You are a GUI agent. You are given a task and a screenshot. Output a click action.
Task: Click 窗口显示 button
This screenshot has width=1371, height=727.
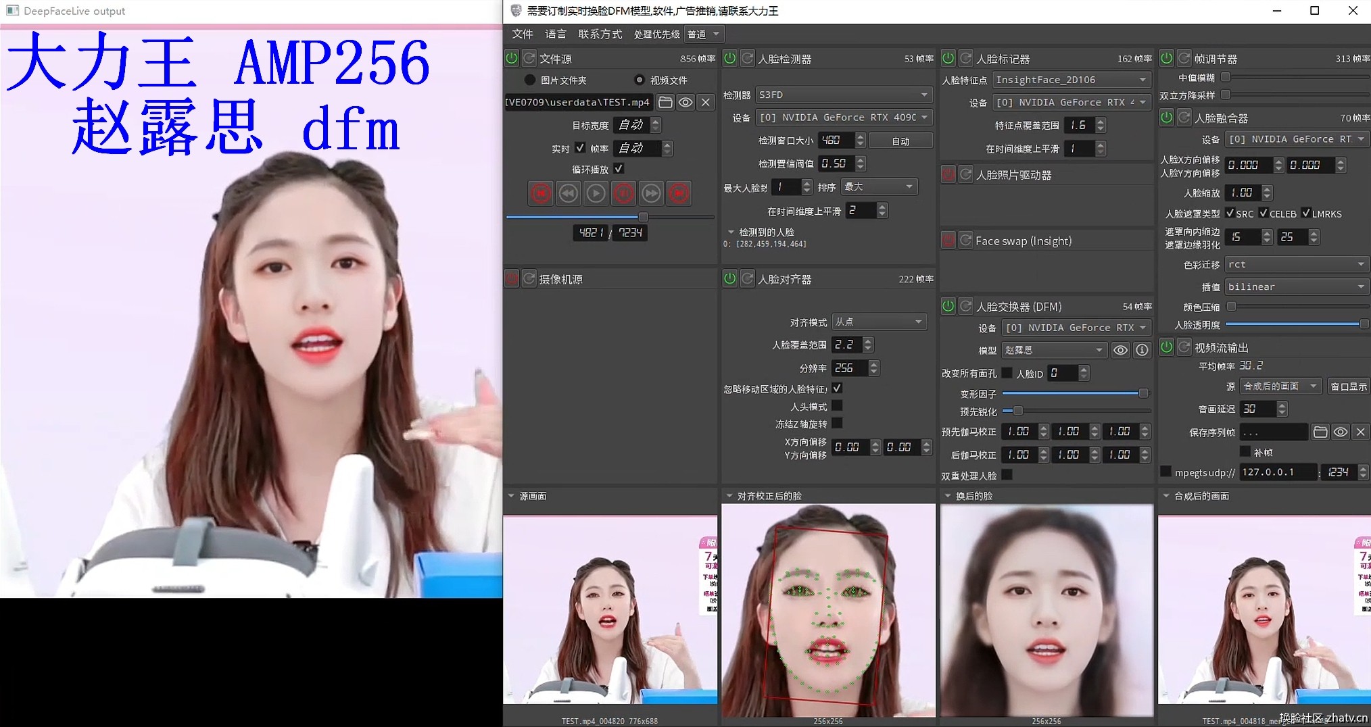click(1348, 386)
